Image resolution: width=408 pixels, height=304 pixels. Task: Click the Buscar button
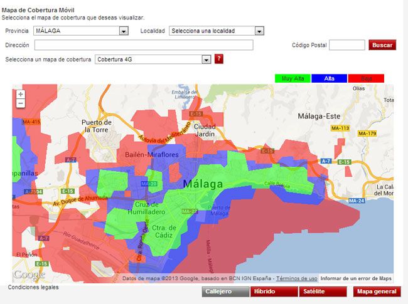click(382, 45)
